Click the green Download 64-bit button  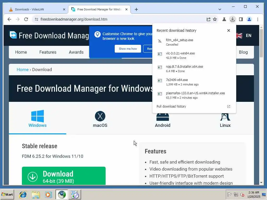[x=64, y=176]
